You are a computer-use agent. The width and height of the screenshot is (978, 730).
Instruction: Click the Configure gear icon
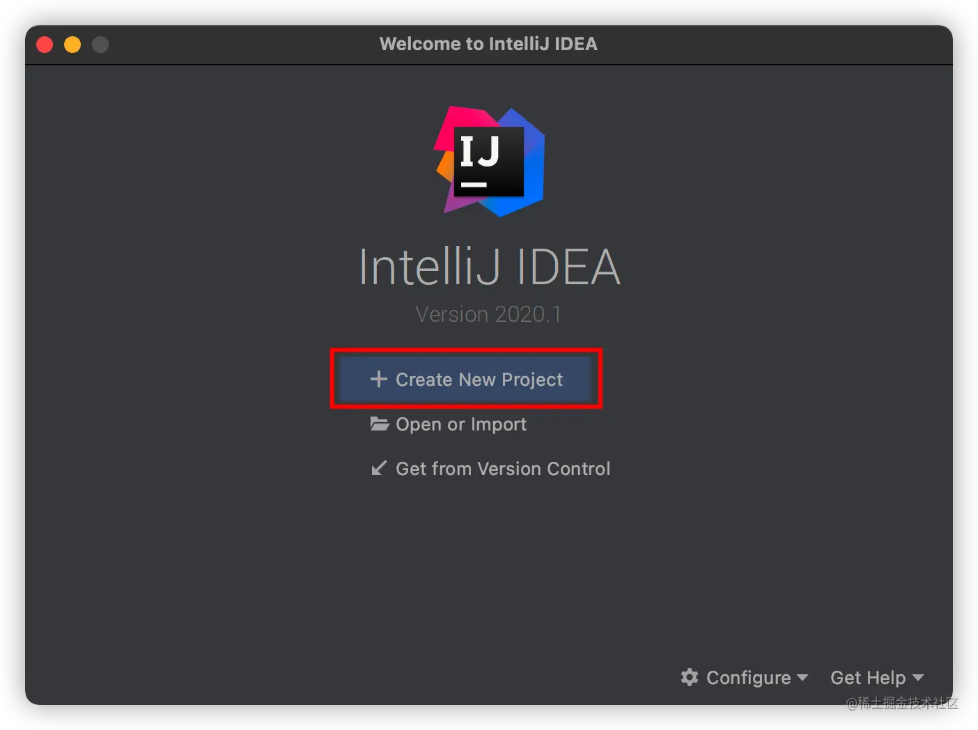pos(690,677)
